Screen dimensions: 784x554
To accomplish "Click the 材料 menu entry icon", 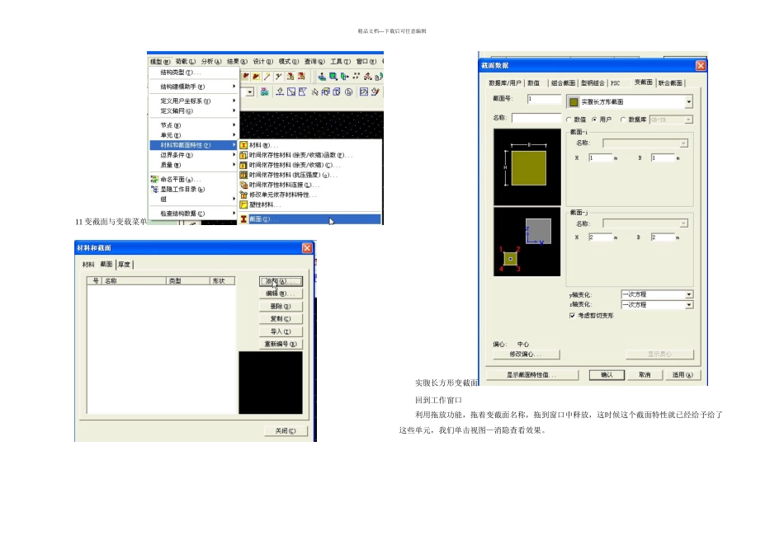I will (x=244, y=145).
